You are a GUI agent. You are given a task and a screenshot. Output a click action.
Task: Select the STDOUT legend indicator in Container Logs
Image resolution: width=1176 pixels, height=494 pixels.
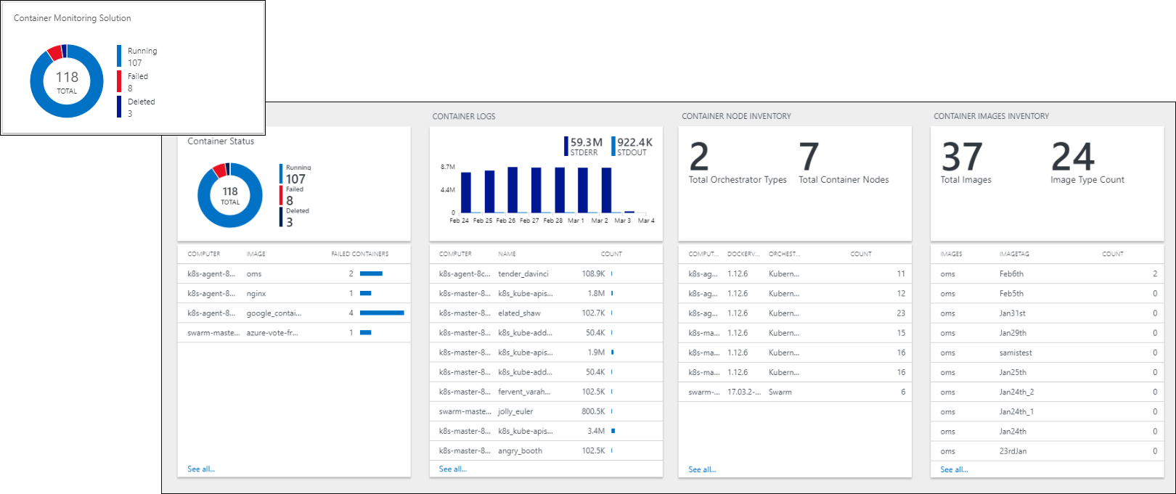(x=613, y=146)
